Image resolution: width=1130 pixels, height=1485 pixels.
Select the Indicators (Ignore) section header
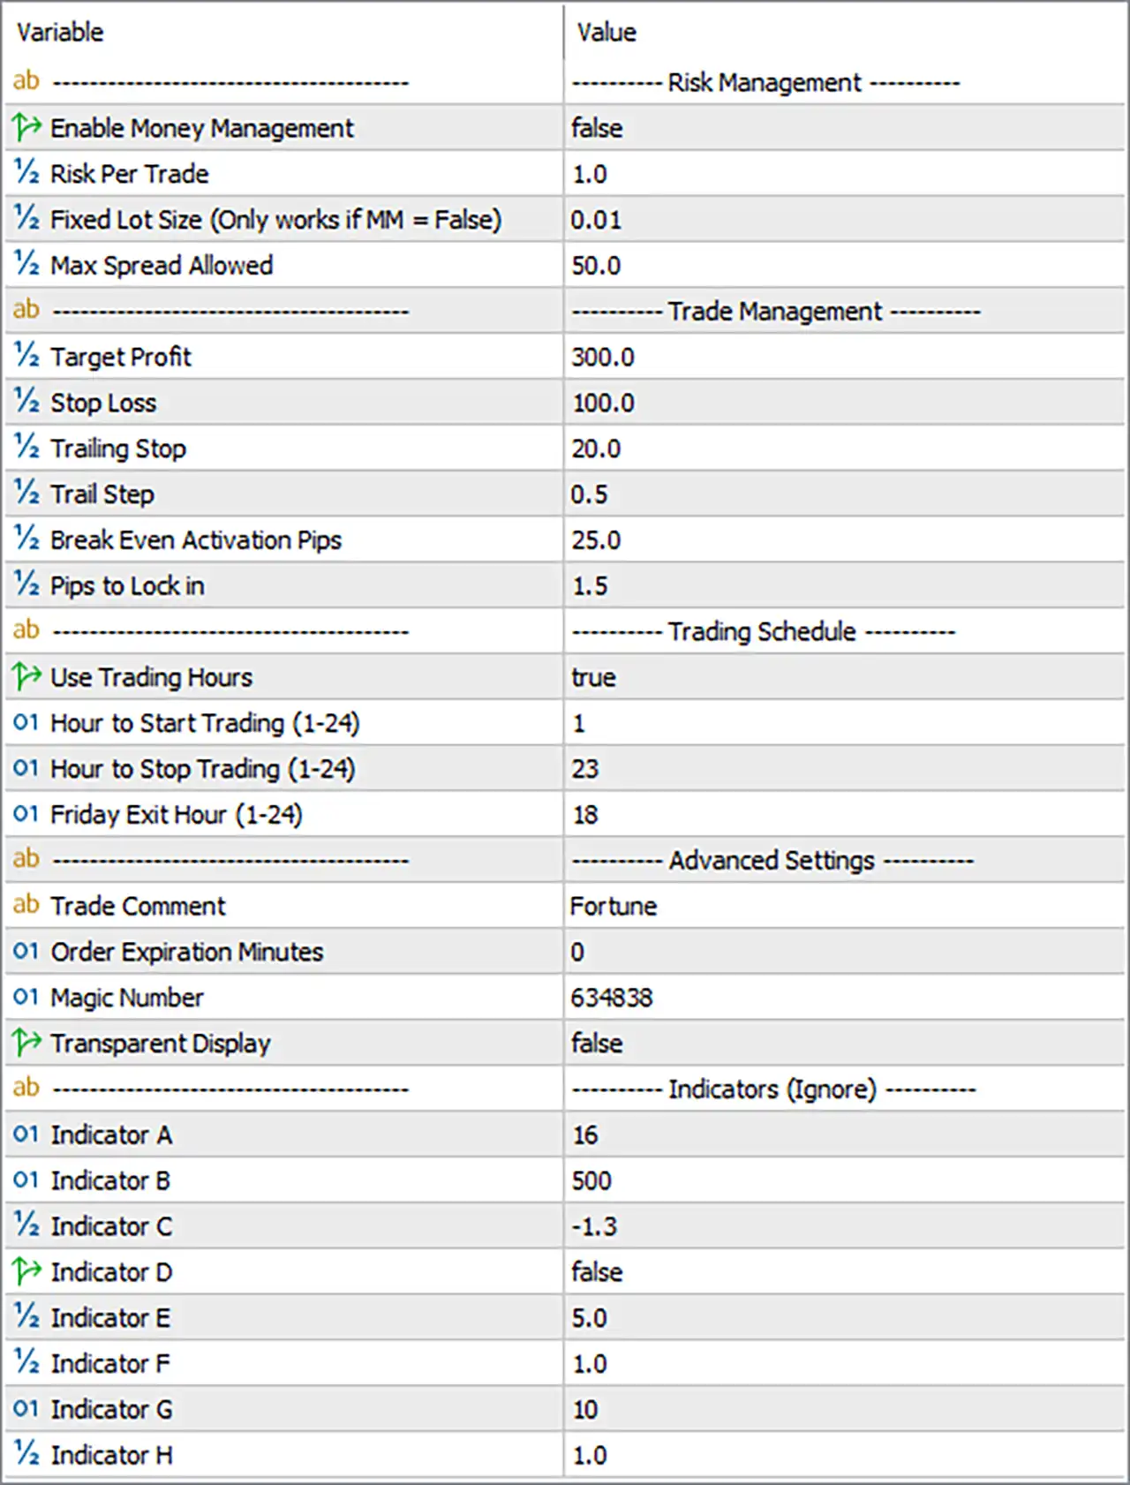tap(773, 1089)
